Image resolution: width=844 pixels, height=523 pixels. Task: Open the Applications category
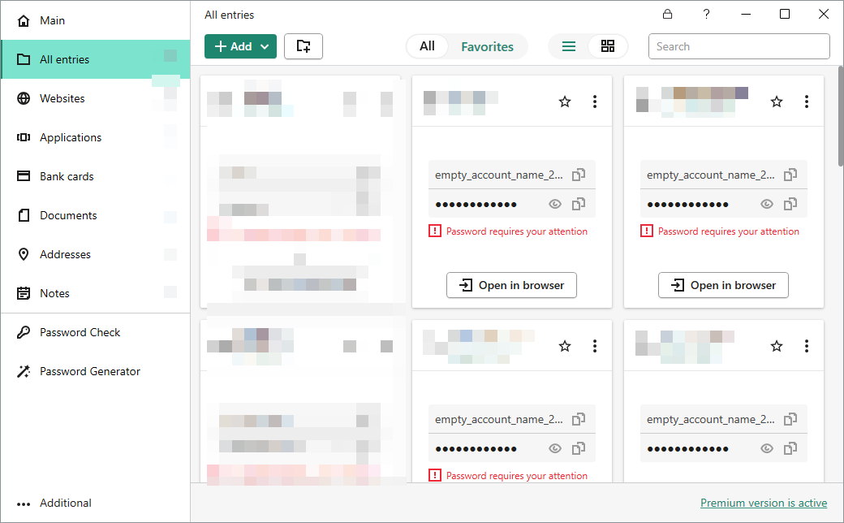[95, 137]
